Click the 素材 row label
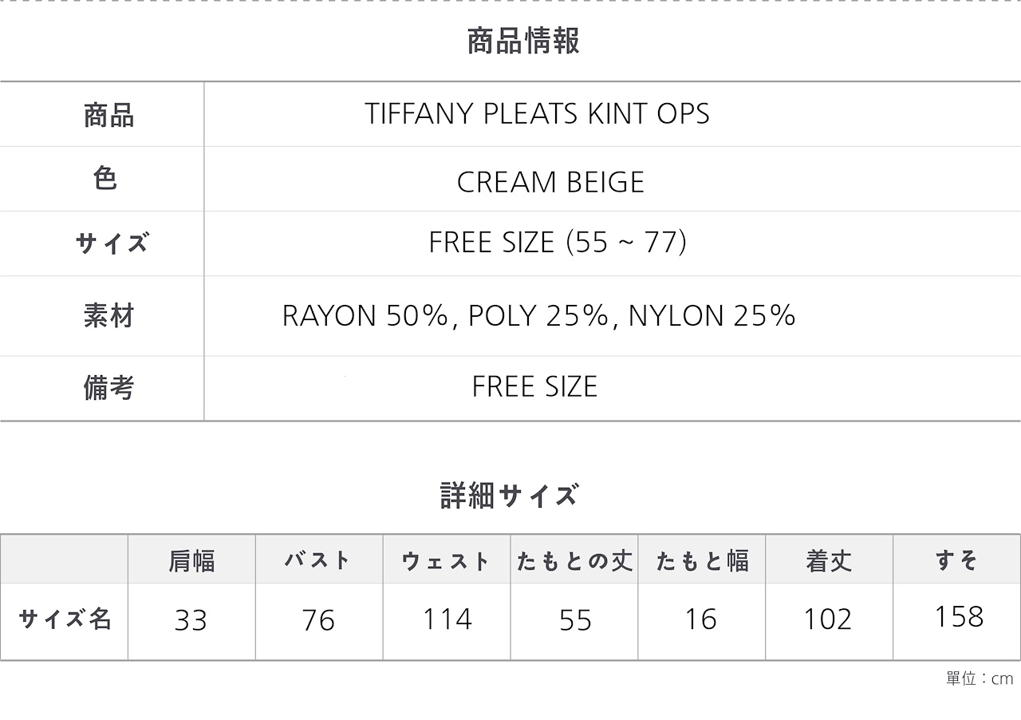 (x=108, y=316)
